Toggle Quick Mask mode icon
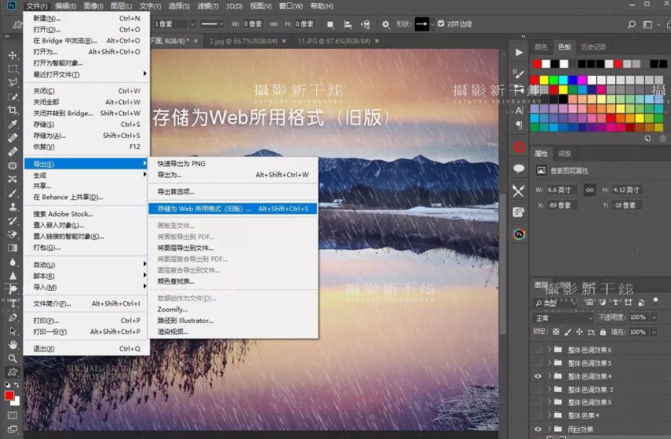671x439 pixels. 13,415
